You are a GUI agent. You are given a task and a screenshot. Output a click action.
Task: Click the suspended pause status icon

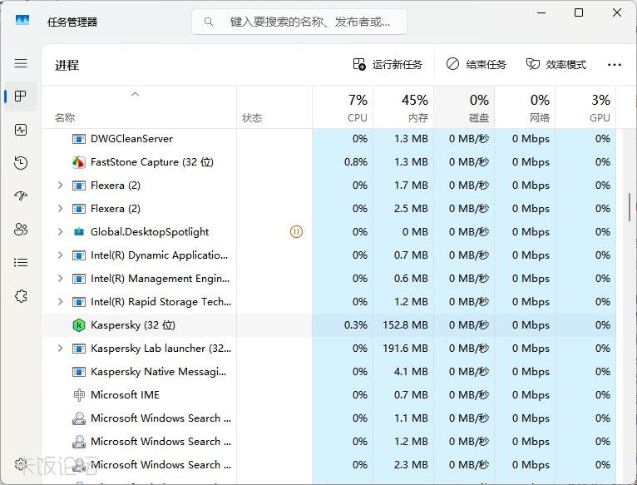296,232
